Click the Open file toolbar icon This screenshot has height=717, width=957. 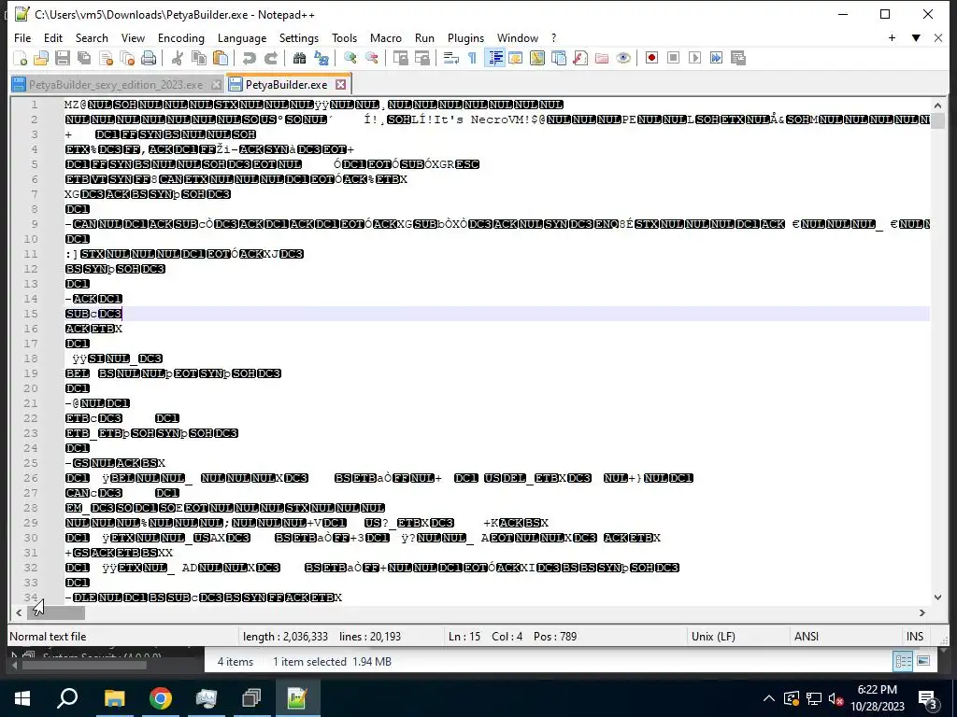click(41, 58)
